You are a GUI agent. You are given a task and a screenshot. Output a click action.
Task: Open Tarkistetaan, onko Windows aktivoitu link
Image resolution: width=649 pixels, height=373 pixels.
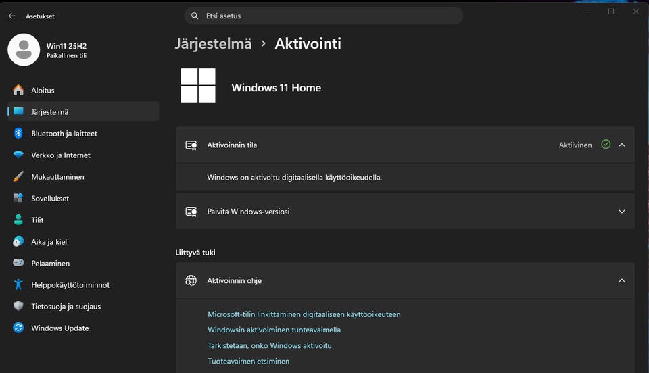pos(270,346)
